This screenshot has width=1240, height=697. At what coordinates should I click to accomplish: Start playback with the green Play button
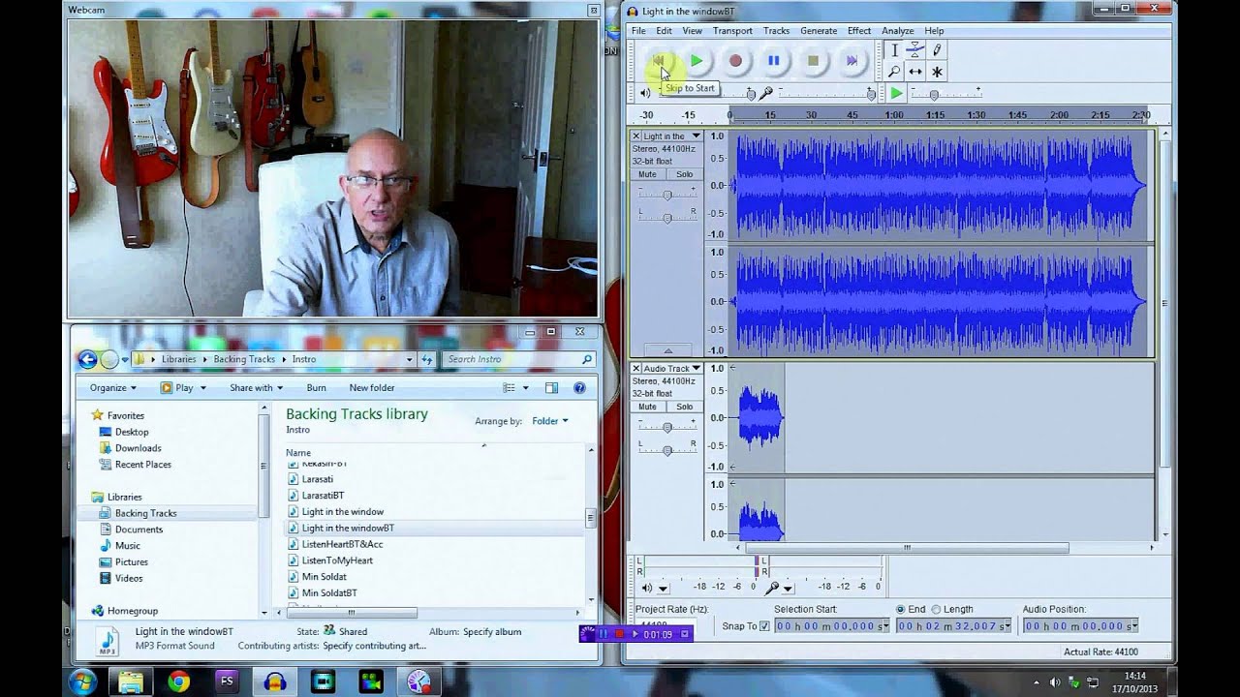pos(697,61)
